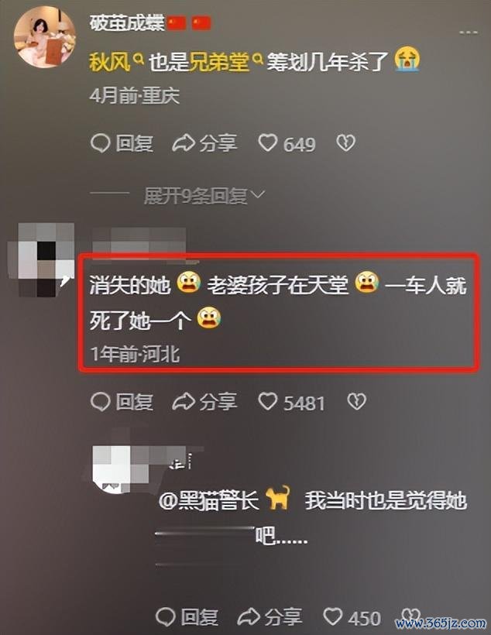Open blurred avatar of 河北 commenter

click(x=41, y=259)
